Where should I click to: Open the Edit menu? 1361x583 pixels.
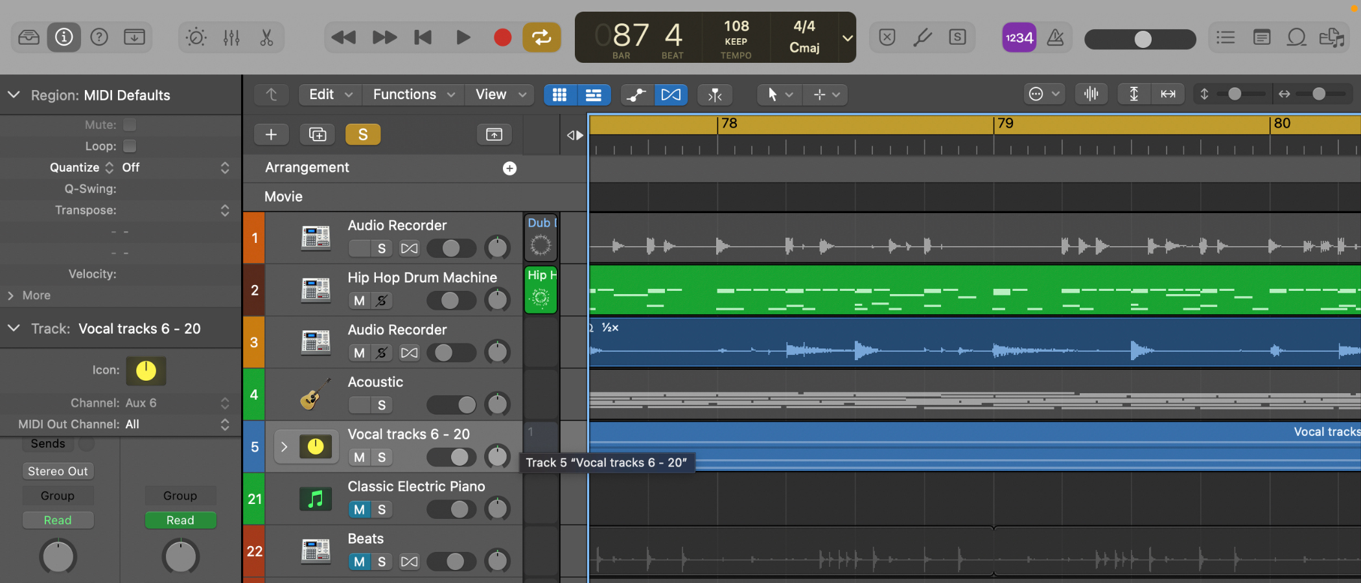tap(331, 95)
